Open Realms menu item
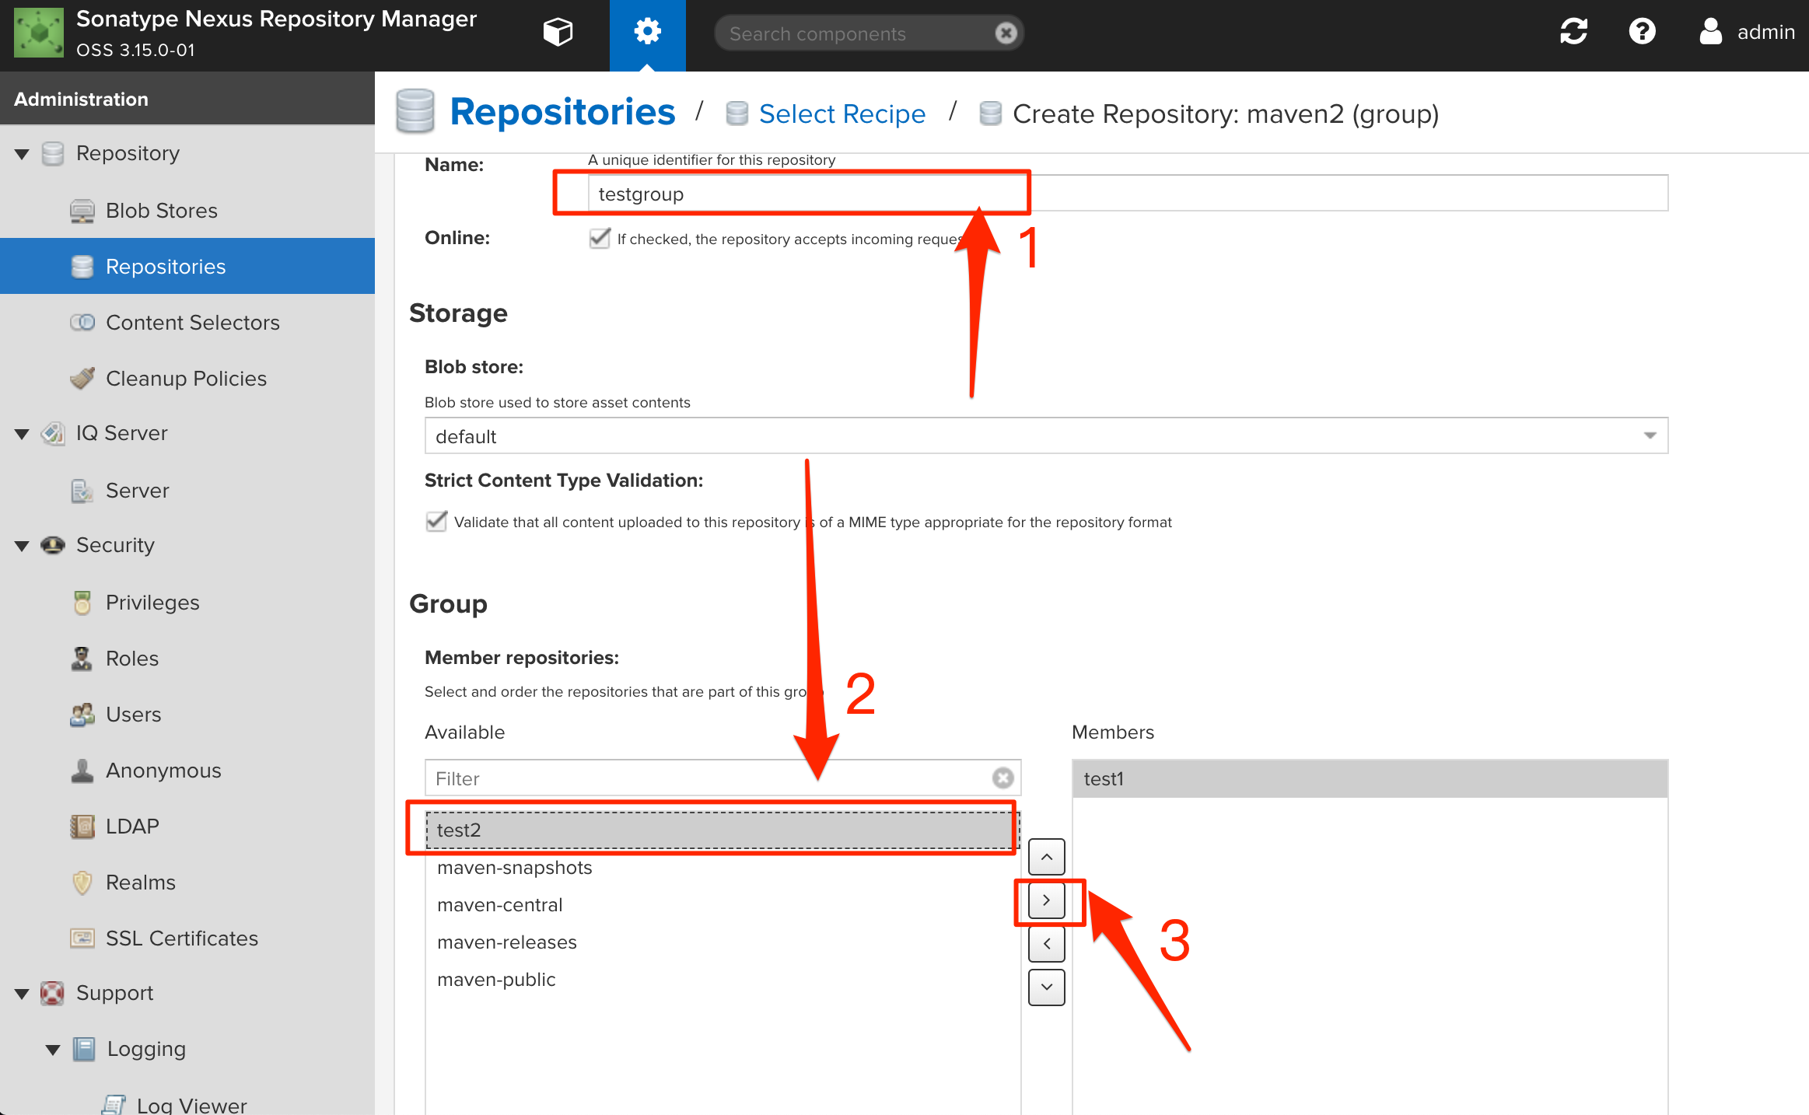The width and height of the screenshot is (1809, 1115). click(187, 883)
